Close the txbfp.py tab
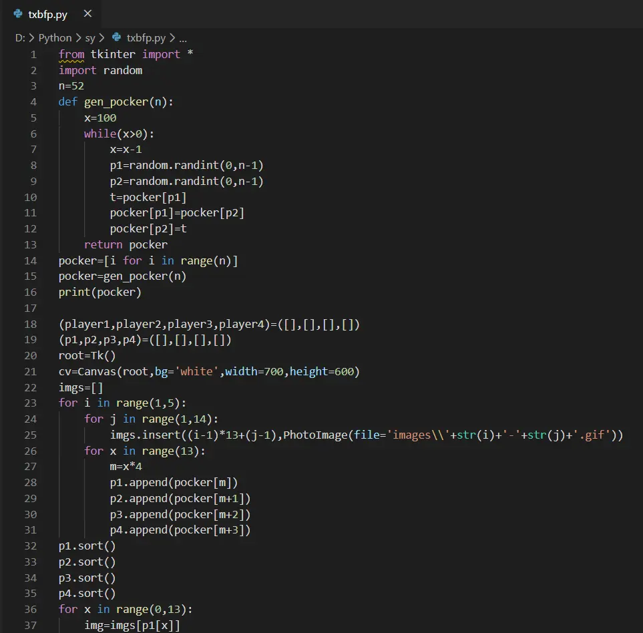 click(x=87, y=13)
